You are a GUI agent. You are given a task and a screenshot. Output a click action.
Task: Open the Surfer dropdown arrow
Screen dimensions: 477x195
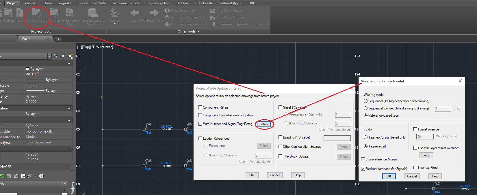[x=115, y=24]
